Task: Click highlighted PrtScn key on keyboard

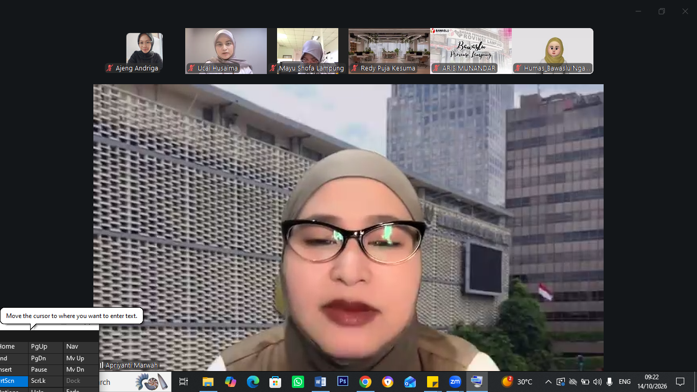Action: (x=14, y=381)
